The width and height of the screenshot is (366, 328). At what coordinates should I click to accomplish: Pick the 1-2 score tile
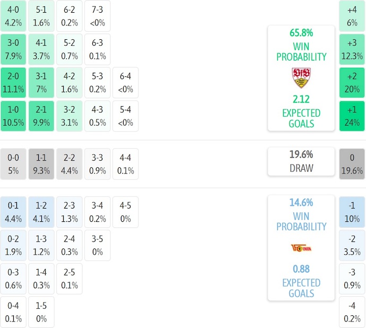(x=41, y=212)
